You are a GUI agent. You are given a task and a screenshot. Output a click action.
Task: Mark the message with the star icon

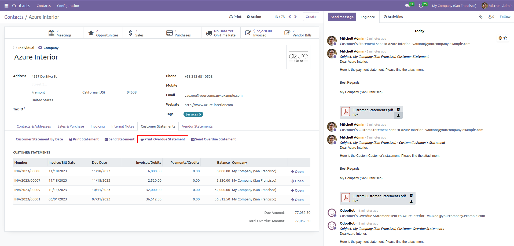tap(505, 38)
